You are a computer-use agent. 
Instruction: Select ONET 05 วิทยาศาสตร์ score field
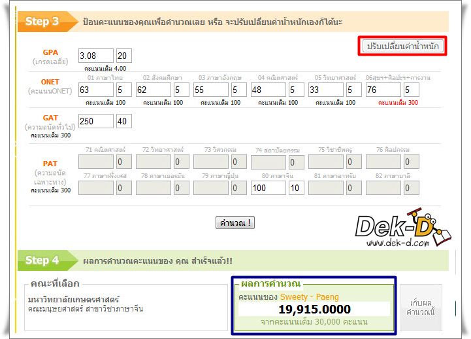click(x=325, y=90)
